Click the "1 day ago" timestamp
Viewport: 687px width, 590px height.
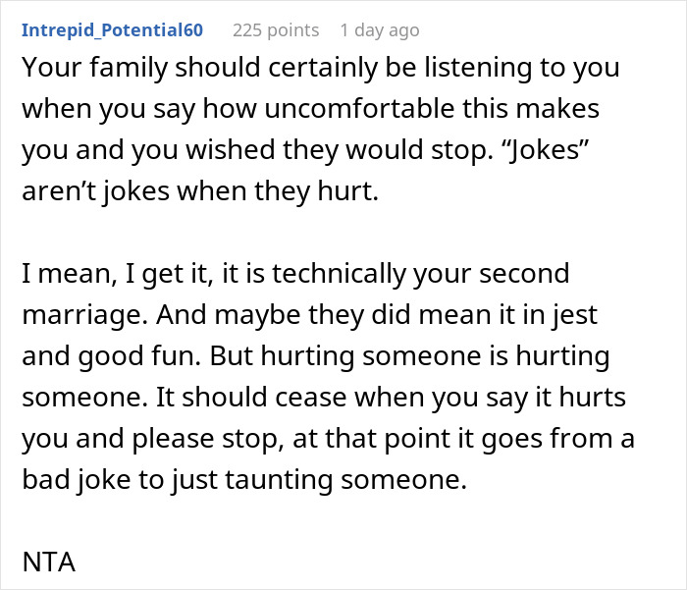click(379, 30)
